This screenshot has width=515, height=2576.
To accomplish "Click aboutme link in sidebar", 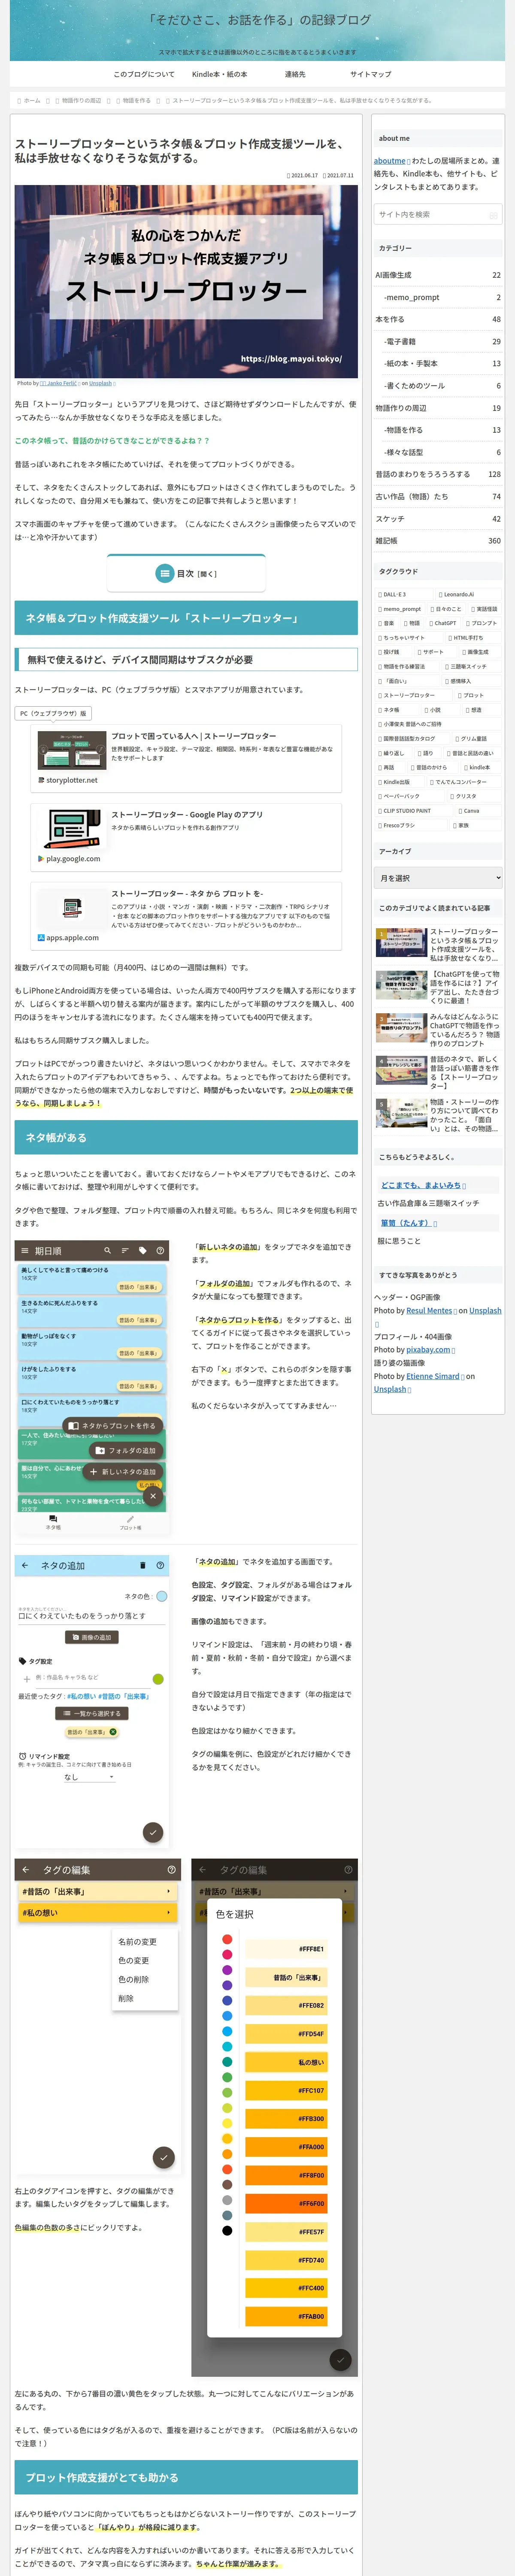I will click(x=390, y=160).
